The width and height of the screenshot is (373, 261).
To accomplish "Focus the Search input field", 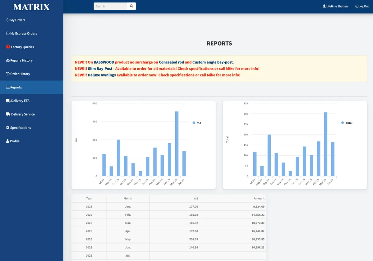I will [x=111, y=6].
